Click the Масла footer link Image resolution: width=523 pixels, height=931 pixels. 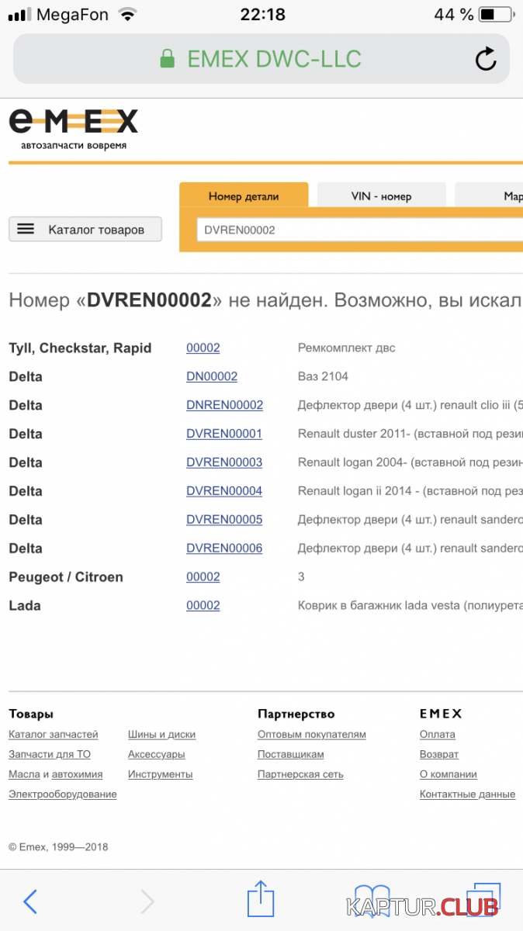click(x=24, y=774)
